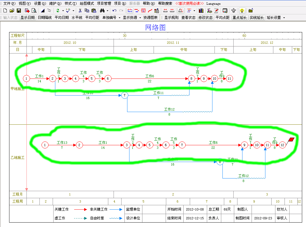Create a new file with the blank page icon

(x=5, y=11)
